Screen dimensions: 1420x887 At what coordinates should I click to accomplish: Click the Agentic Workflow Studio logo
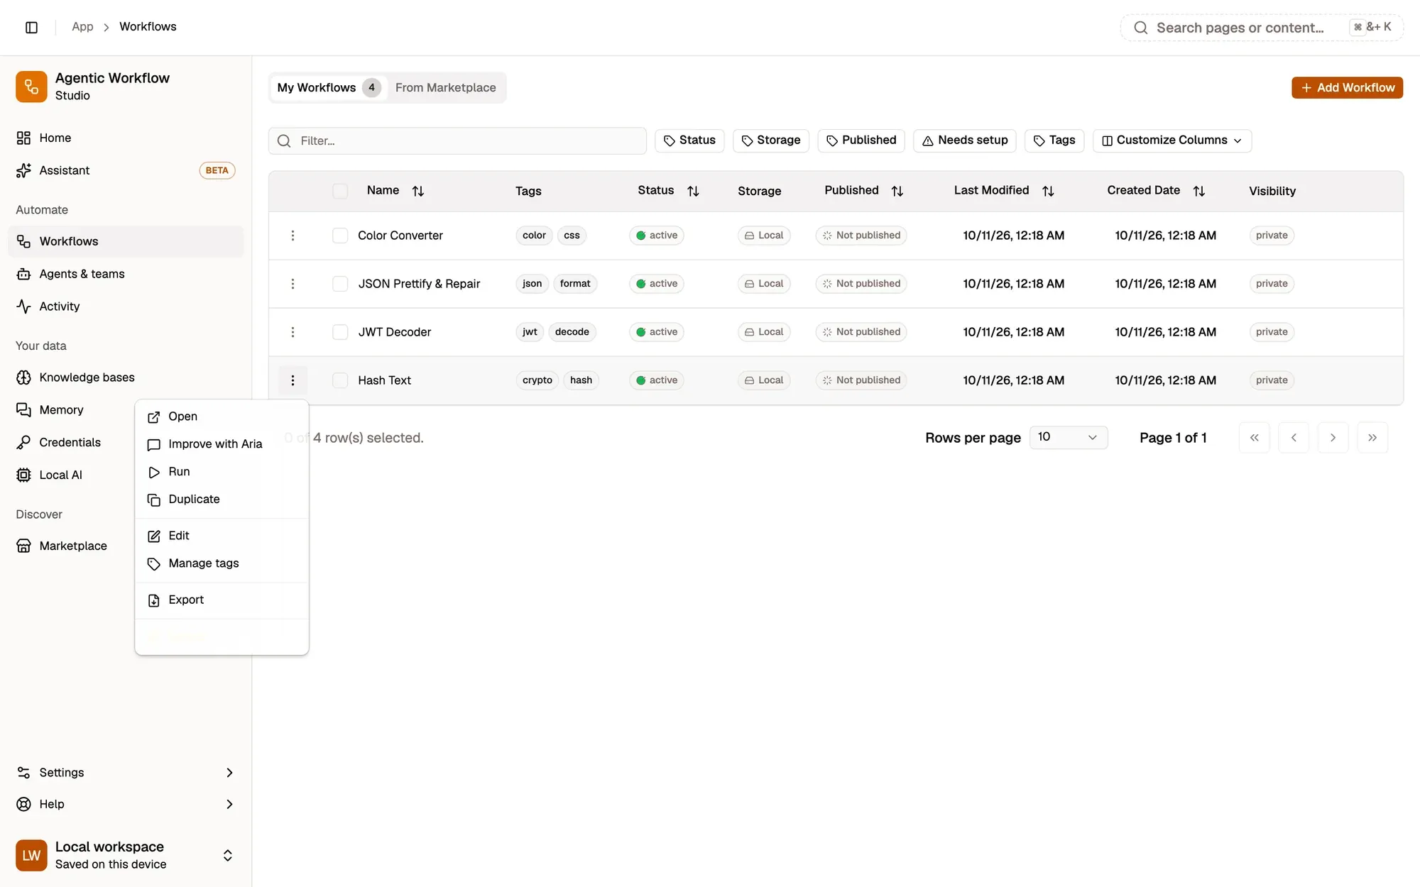pyautogui.click(x=31, y=87)
